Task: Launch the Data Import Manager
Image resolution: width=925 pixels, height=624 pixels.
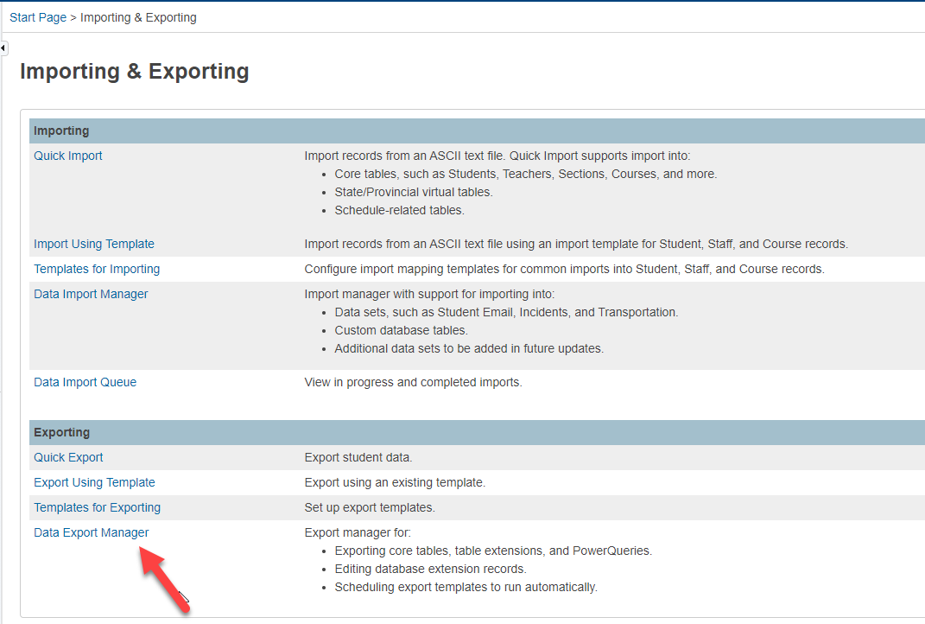Action: coord(91,294)
